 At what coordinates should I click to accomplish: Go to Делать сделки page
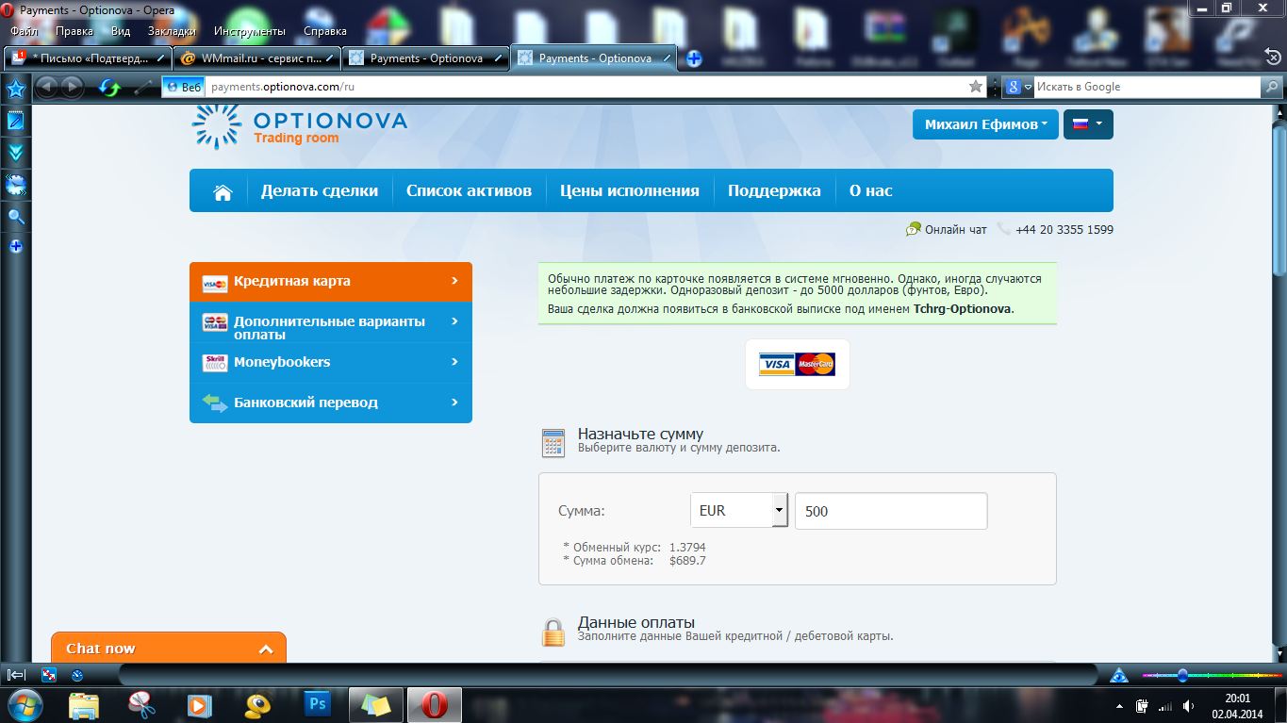[x=320, y=190]
